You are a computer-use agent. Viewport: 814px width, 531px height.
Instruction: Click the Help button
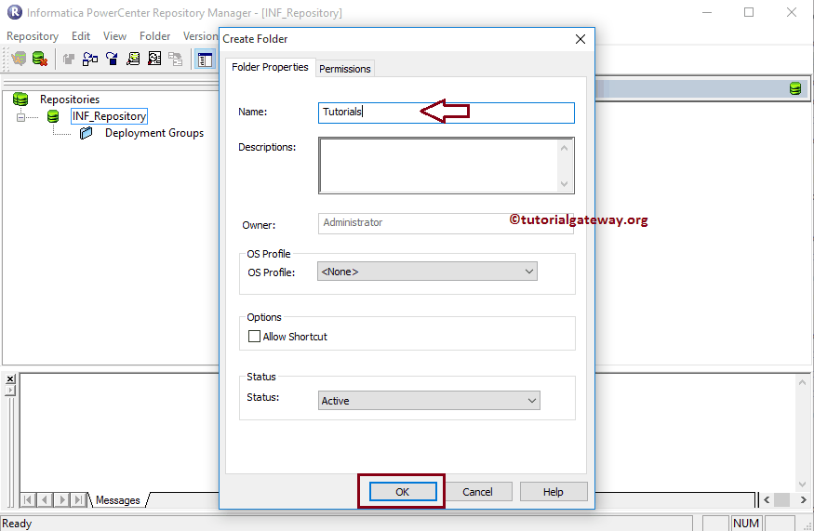pos(554,492)
